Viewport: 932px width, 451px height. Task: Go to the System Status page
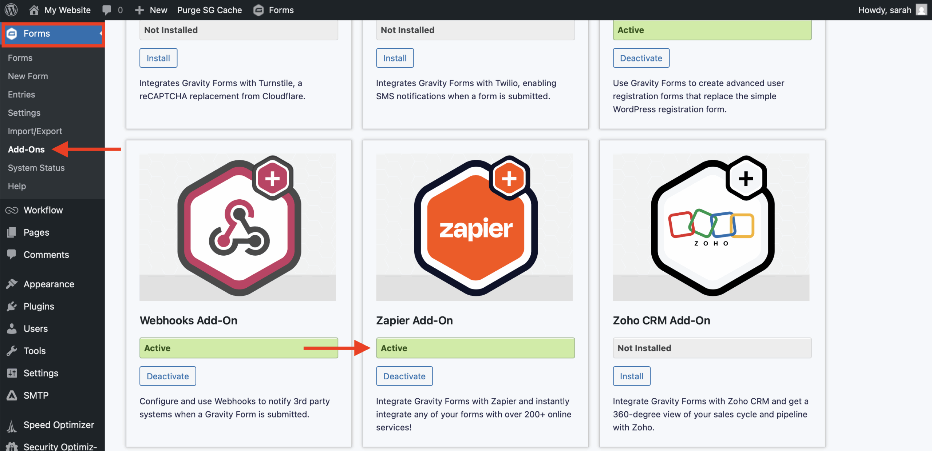pos(36,168)
